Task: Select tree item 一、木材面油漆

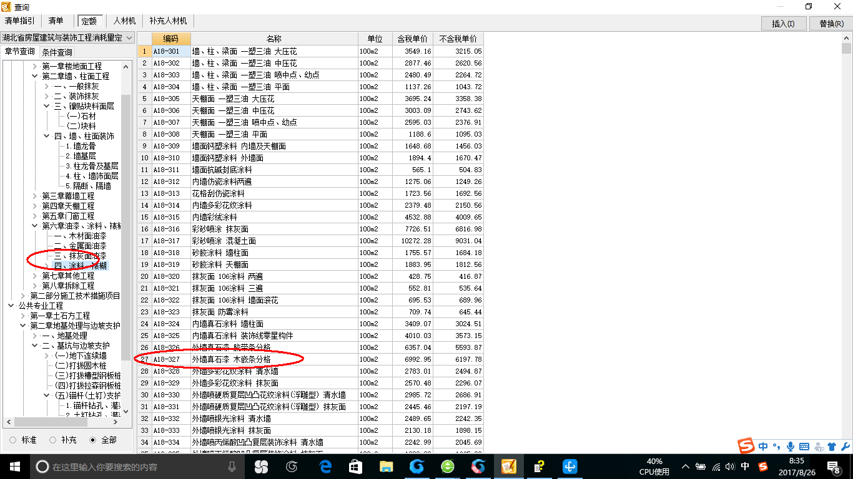Action: pyautogui.click(x=80, y=236)
